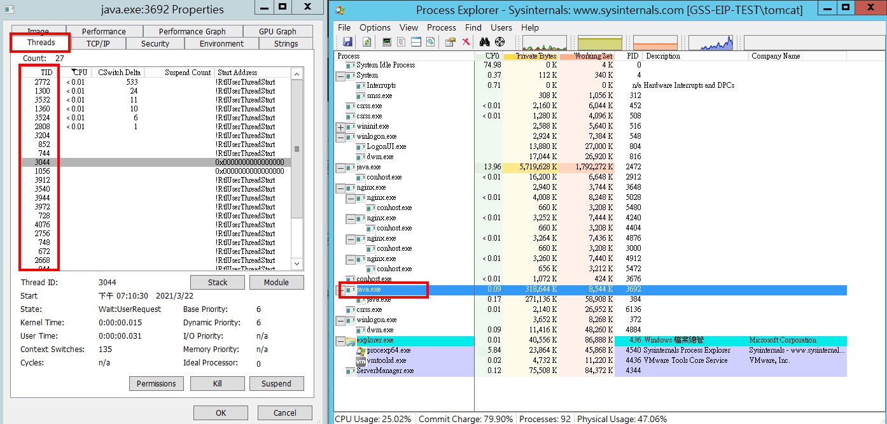Click the red X Kill Process toolbar icon
The width and height of the screenshot is (887, 424).
[x=466, y=42]
